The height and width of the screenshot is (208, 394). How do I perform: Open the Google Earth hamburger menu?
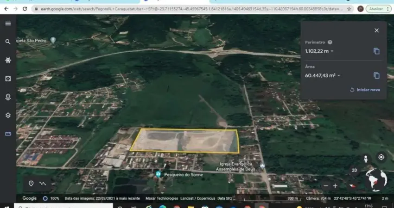[8, 24]
